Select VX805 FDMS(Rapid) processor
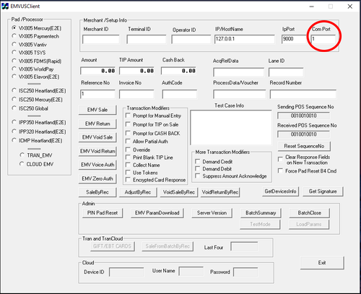Viewport: 361px width, 294px height. (x=37, y=61)
